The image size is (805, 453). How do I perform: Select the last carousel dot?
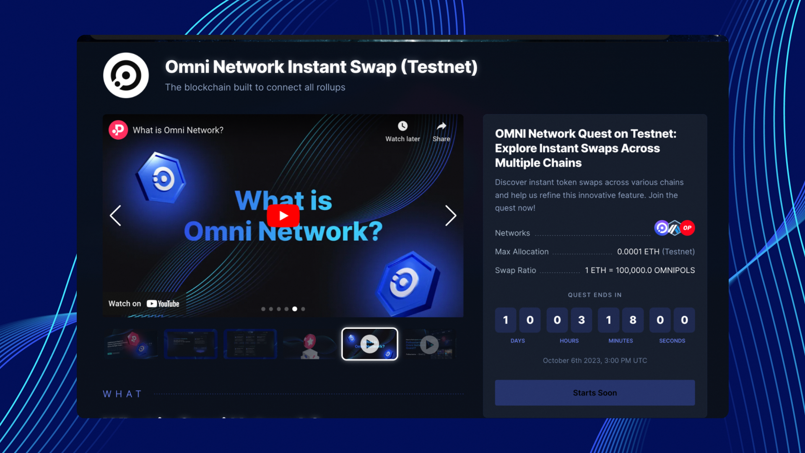click(303, 309)
